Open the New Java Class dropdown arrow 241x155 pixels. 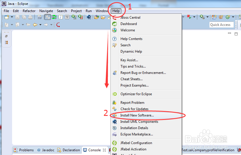tap(233, 17)
